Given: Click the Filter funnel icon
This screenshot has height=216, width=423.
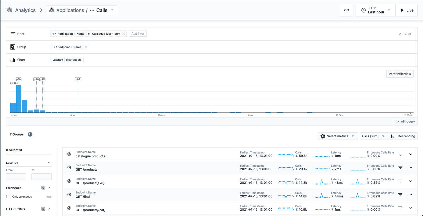Looking at the screenshot, I should click(13, 34).
